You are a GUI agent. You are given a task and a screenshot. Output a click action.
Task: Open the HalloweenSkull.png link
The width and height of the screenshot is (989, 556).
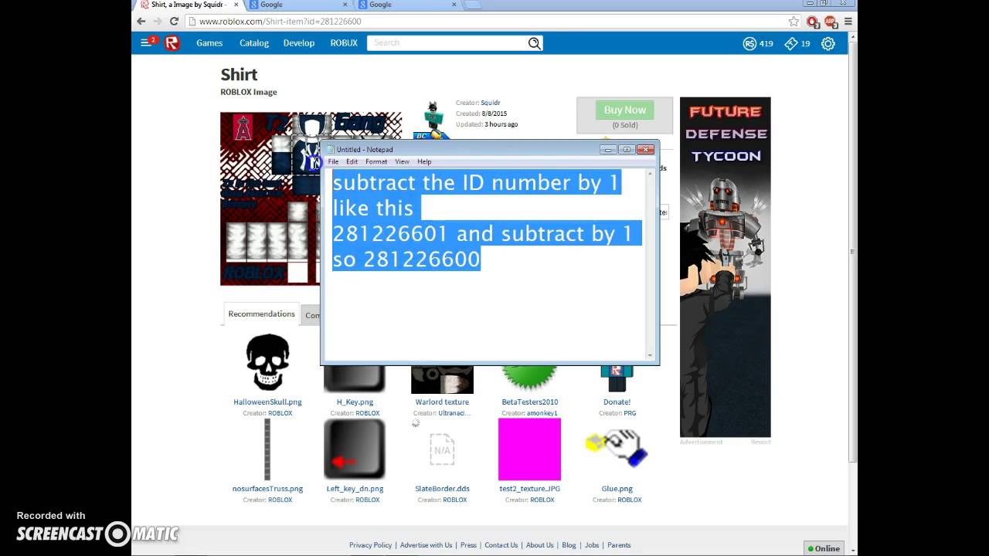coord(267,402)
